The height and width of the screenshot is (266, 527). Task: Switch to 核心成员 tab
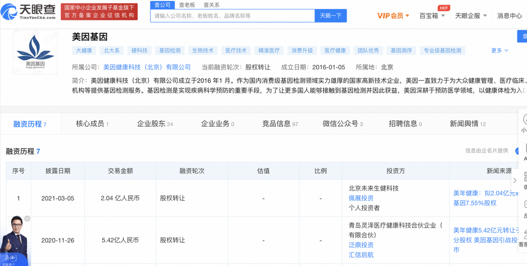(92, 124)
